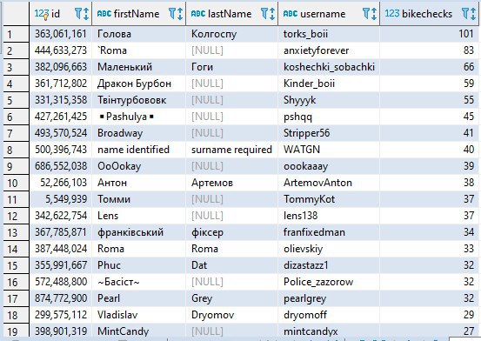Viewport: 481px width, 341px height.
Task: Click firstName cell '`Roma'
Action: click(138, 50)
